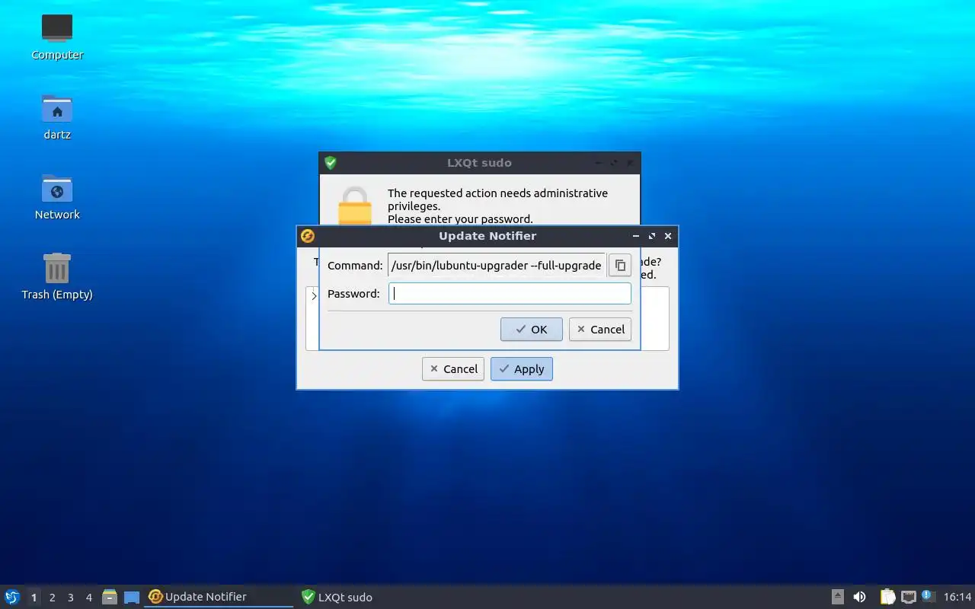
Task: Open the Computer desktop icon
Action: 57,37
